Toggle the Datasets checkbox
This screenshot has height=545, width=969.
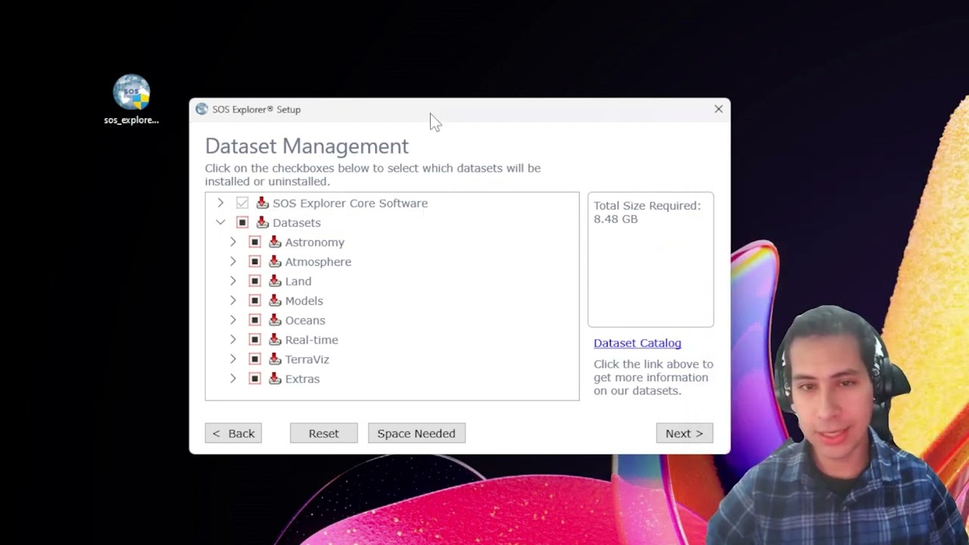[242, 223]
